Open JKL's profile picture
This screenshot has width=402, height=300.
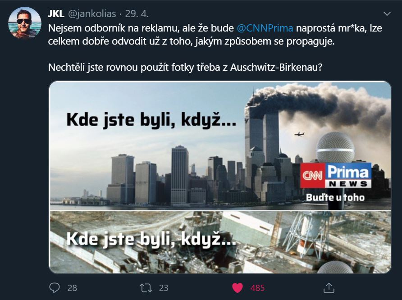tap(25, 23)
